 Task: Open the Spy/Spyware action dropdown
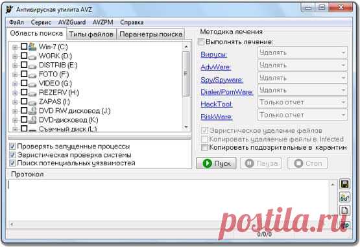[302, 78]
